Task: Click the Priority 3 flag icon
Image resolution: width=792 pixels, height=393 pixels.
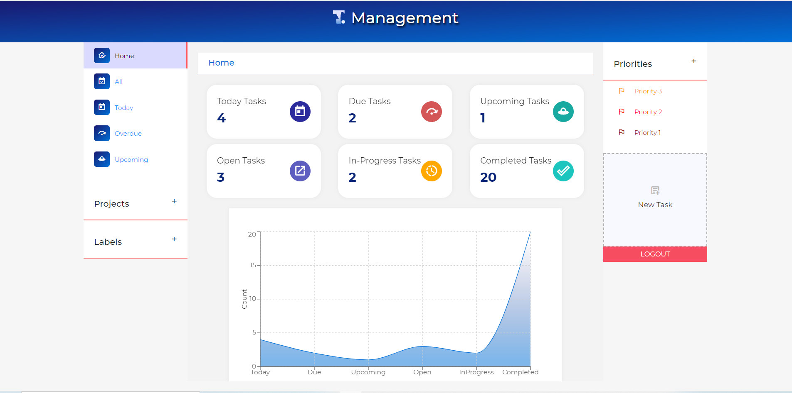Action: coord(622,91)
